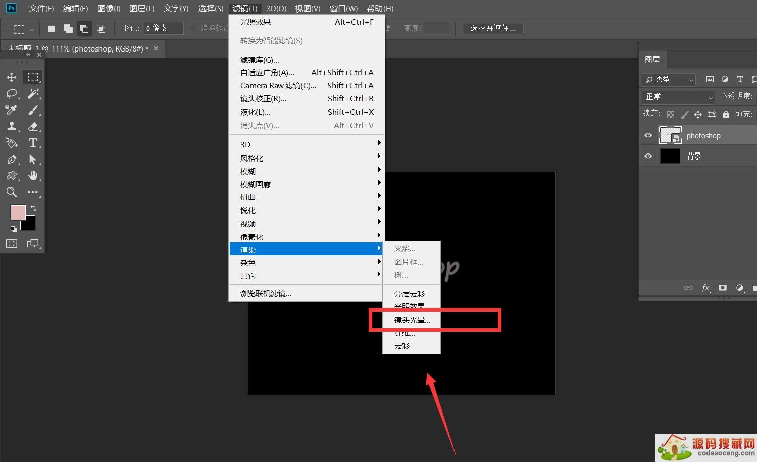Filter layers by type T icon
Screen dimensions: 757x462
coord(740,79)
